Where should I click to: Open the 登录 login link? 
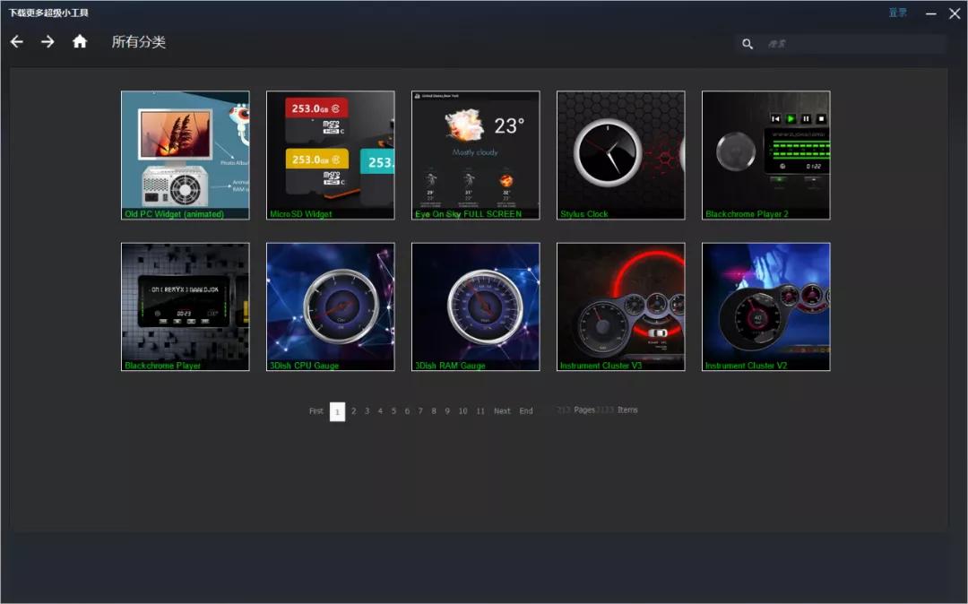click(897, 13)
